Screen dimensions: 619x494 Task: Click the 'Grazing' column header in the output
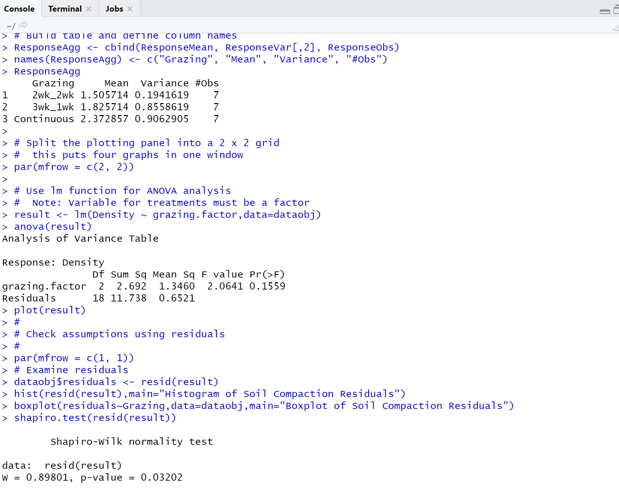click(53, 83)
